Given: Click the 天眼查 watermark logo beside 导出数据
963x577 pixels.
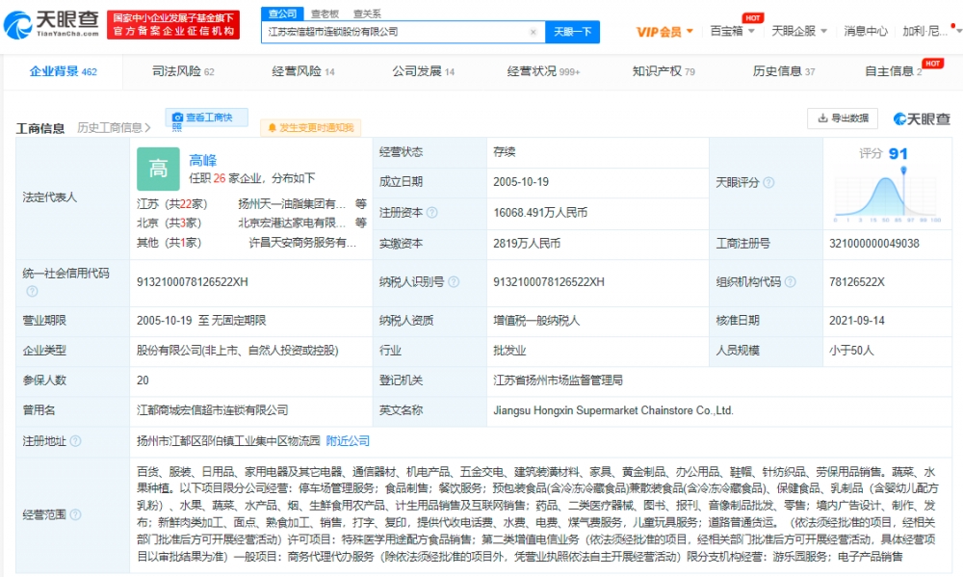Looking at the screenshot, I should pyautogui.click(x=922, y=119).
